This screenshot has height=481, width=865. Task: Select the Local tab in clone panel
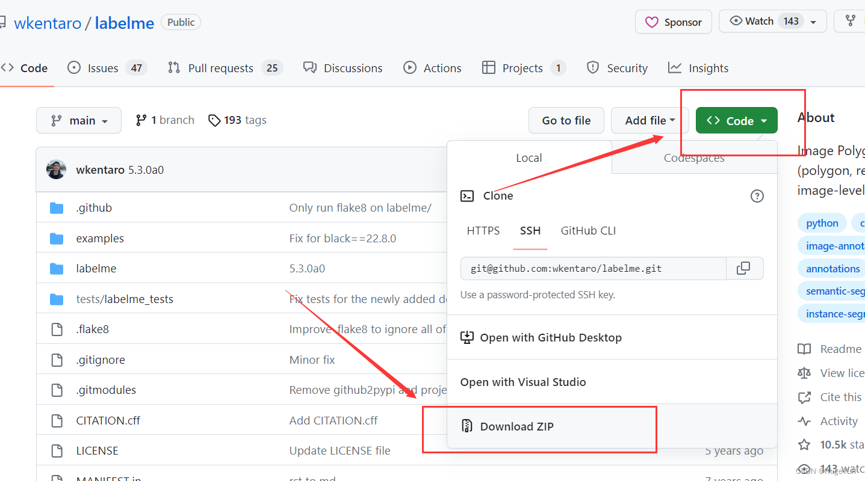(x=529, y=158)
